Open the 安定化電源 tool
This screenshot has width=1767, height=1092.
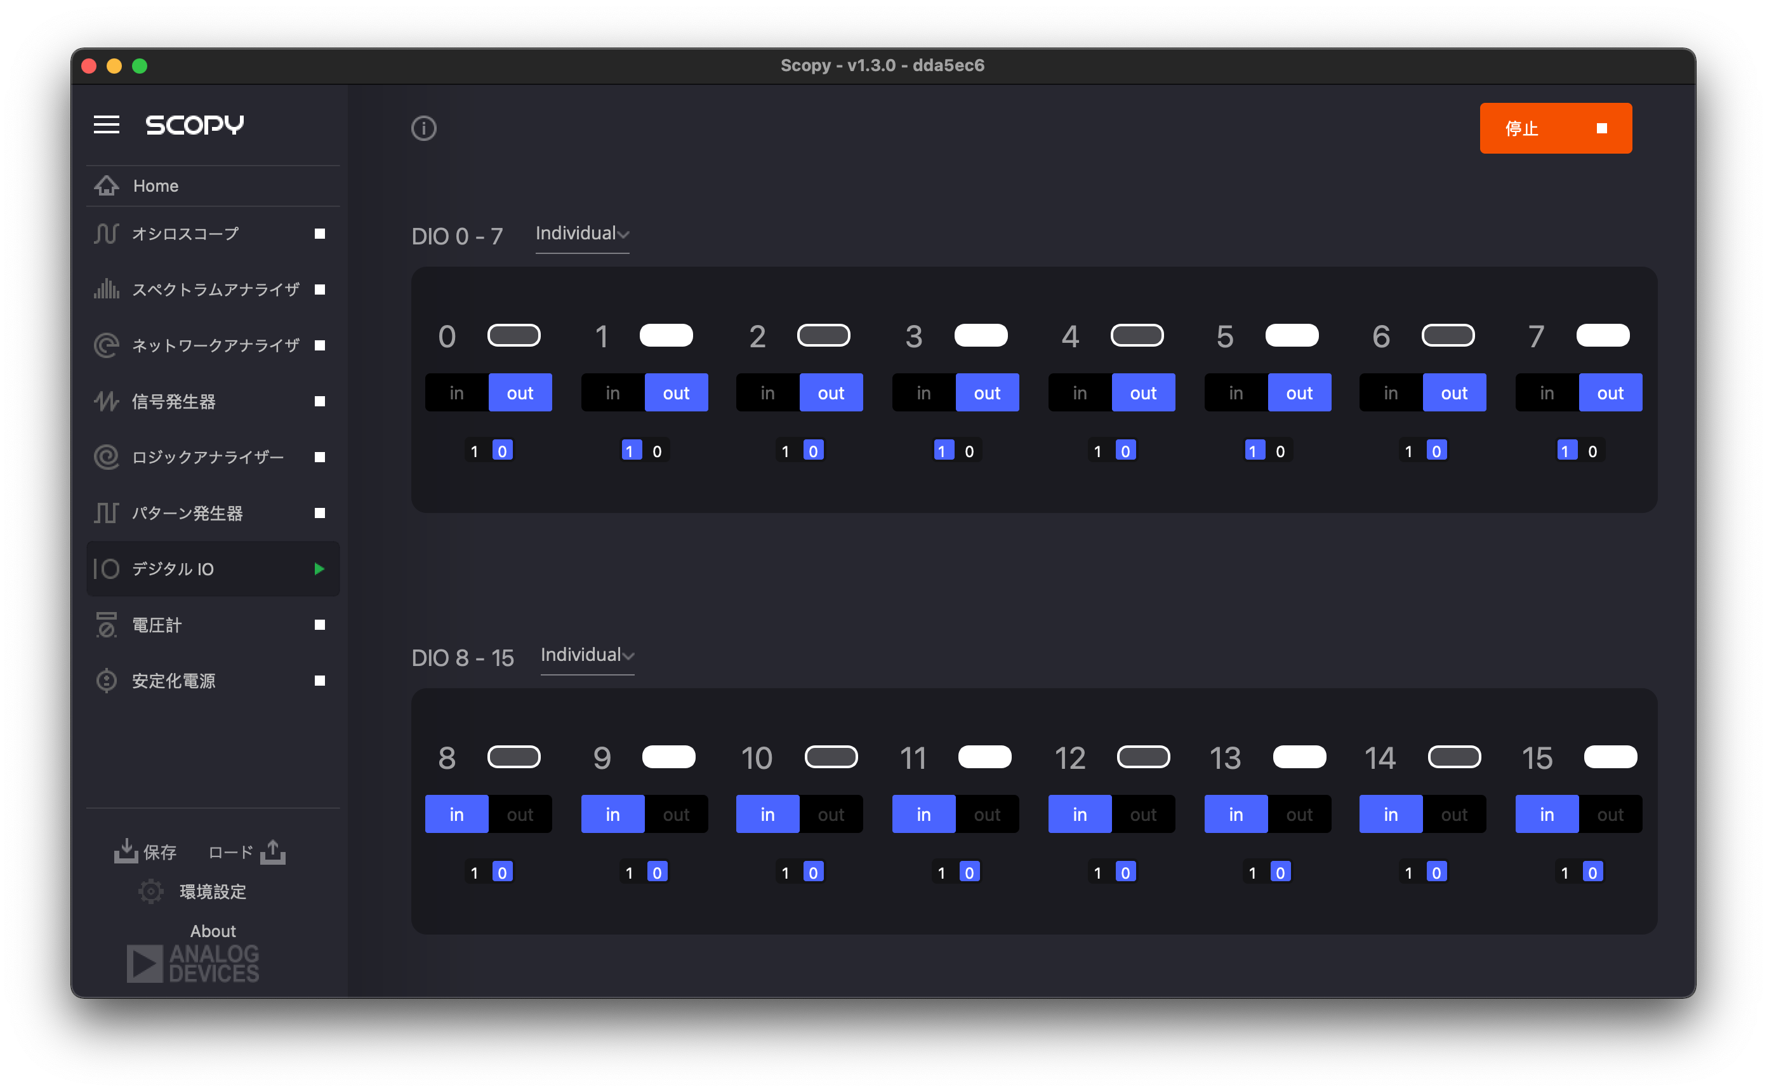click(213, 681)
